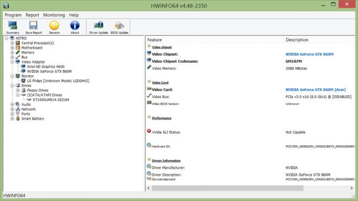Select LG Philips monitor entry
Image resolution: width=358 pixels, height=201 pixels.
pyautogui.click(x=58, y=81)
